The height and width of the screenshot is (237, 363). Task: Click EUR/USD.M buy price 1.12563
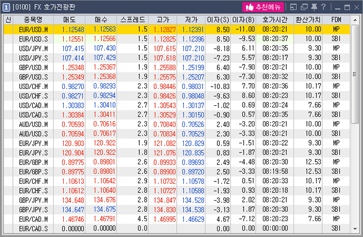[x=104, y=29]
